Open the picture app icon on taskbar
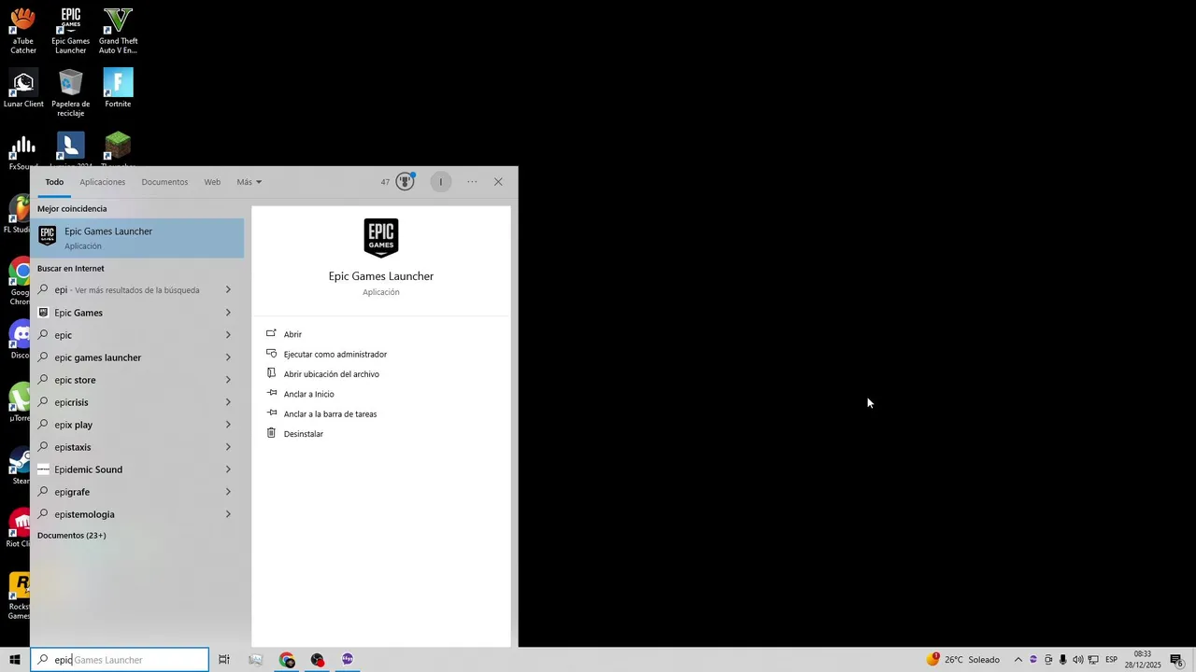 pos(256,660)
